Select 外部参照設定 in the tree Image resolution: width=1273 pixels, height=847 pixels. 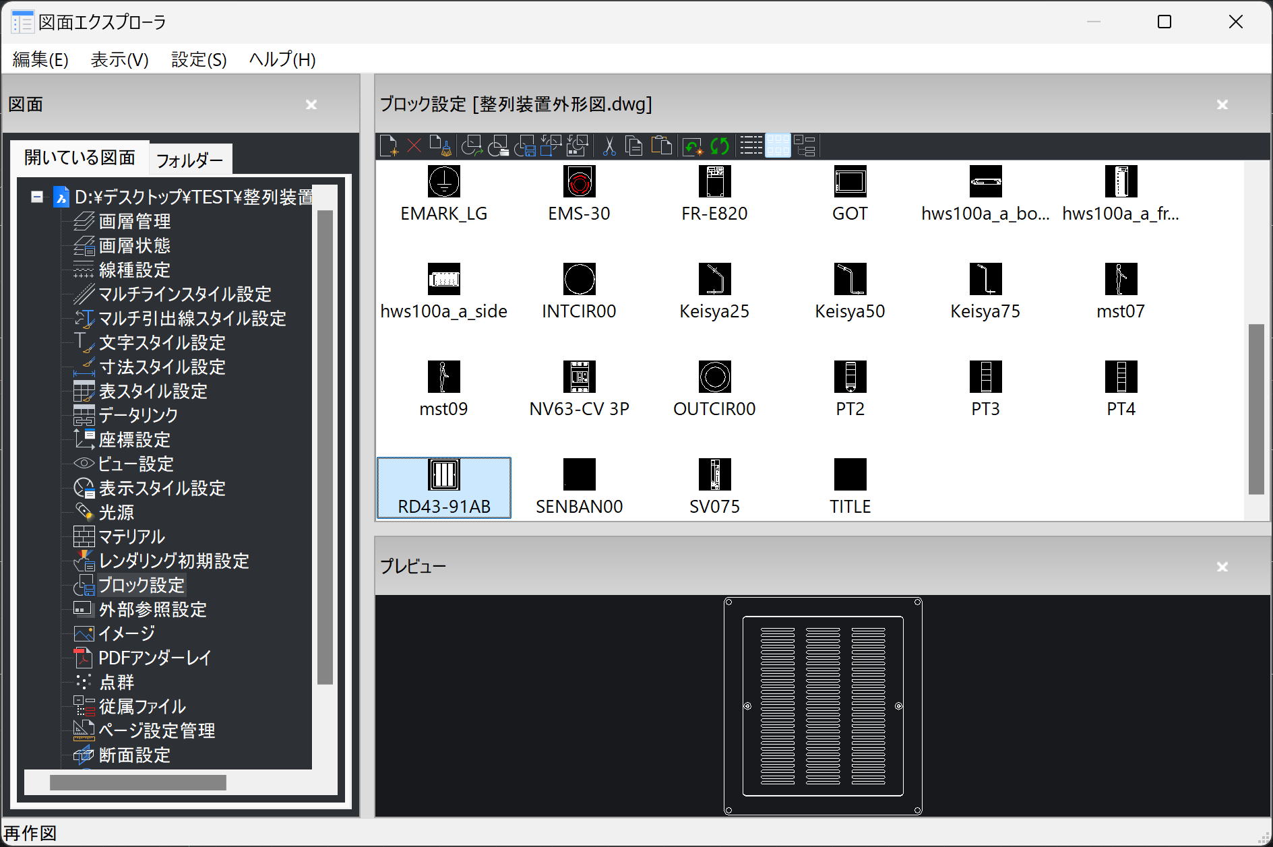click(x=152, y=610)
